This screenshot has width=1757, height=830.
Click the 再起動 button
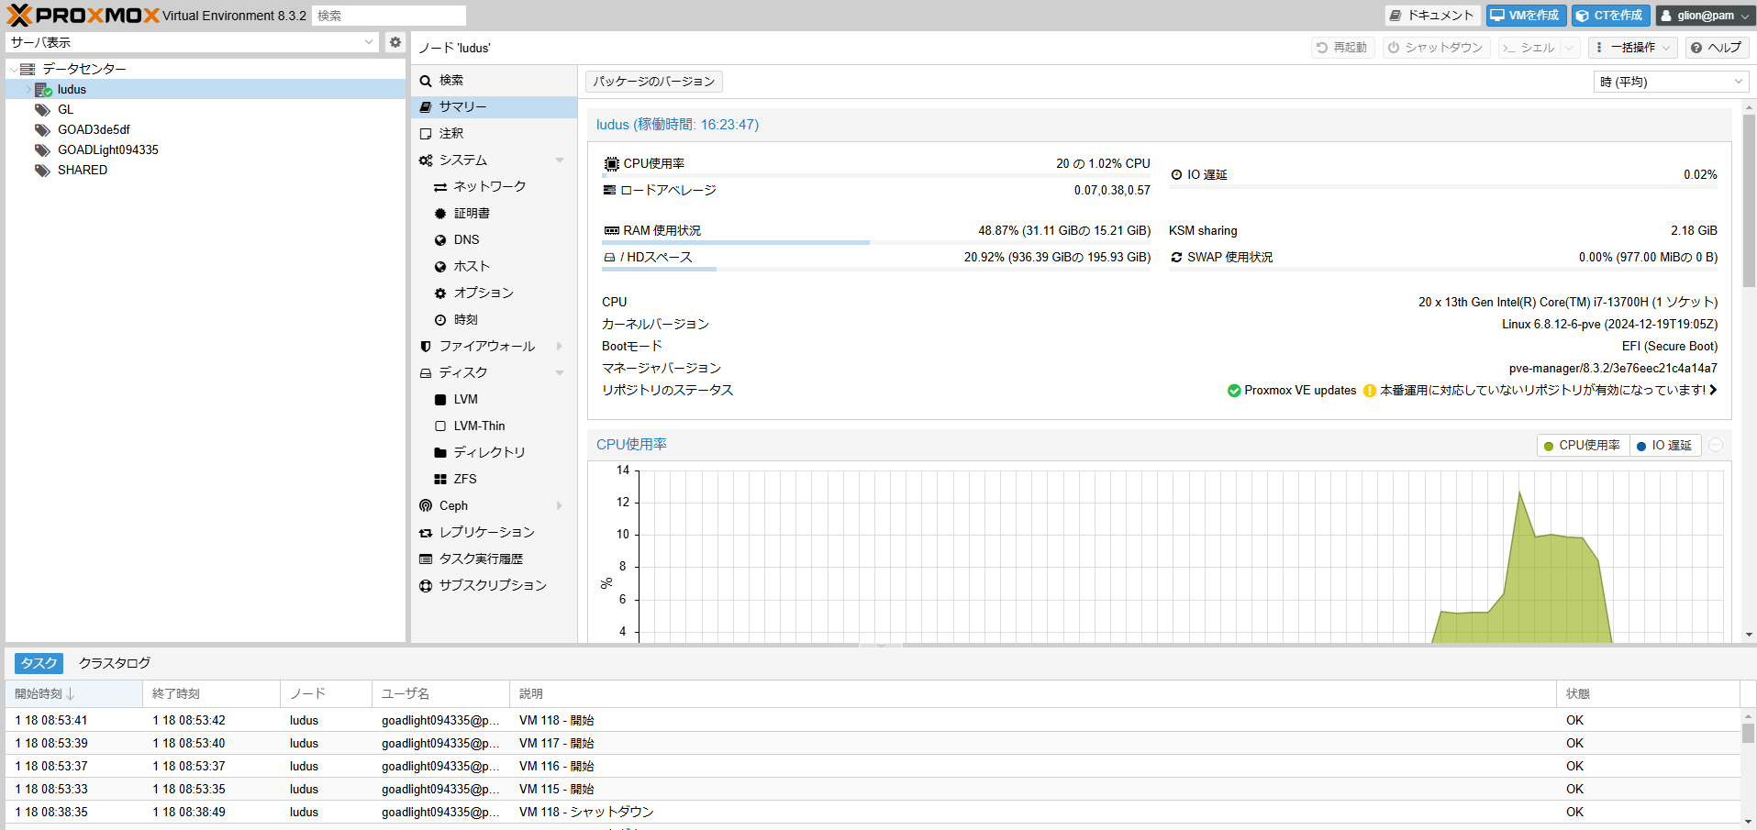1341,48
